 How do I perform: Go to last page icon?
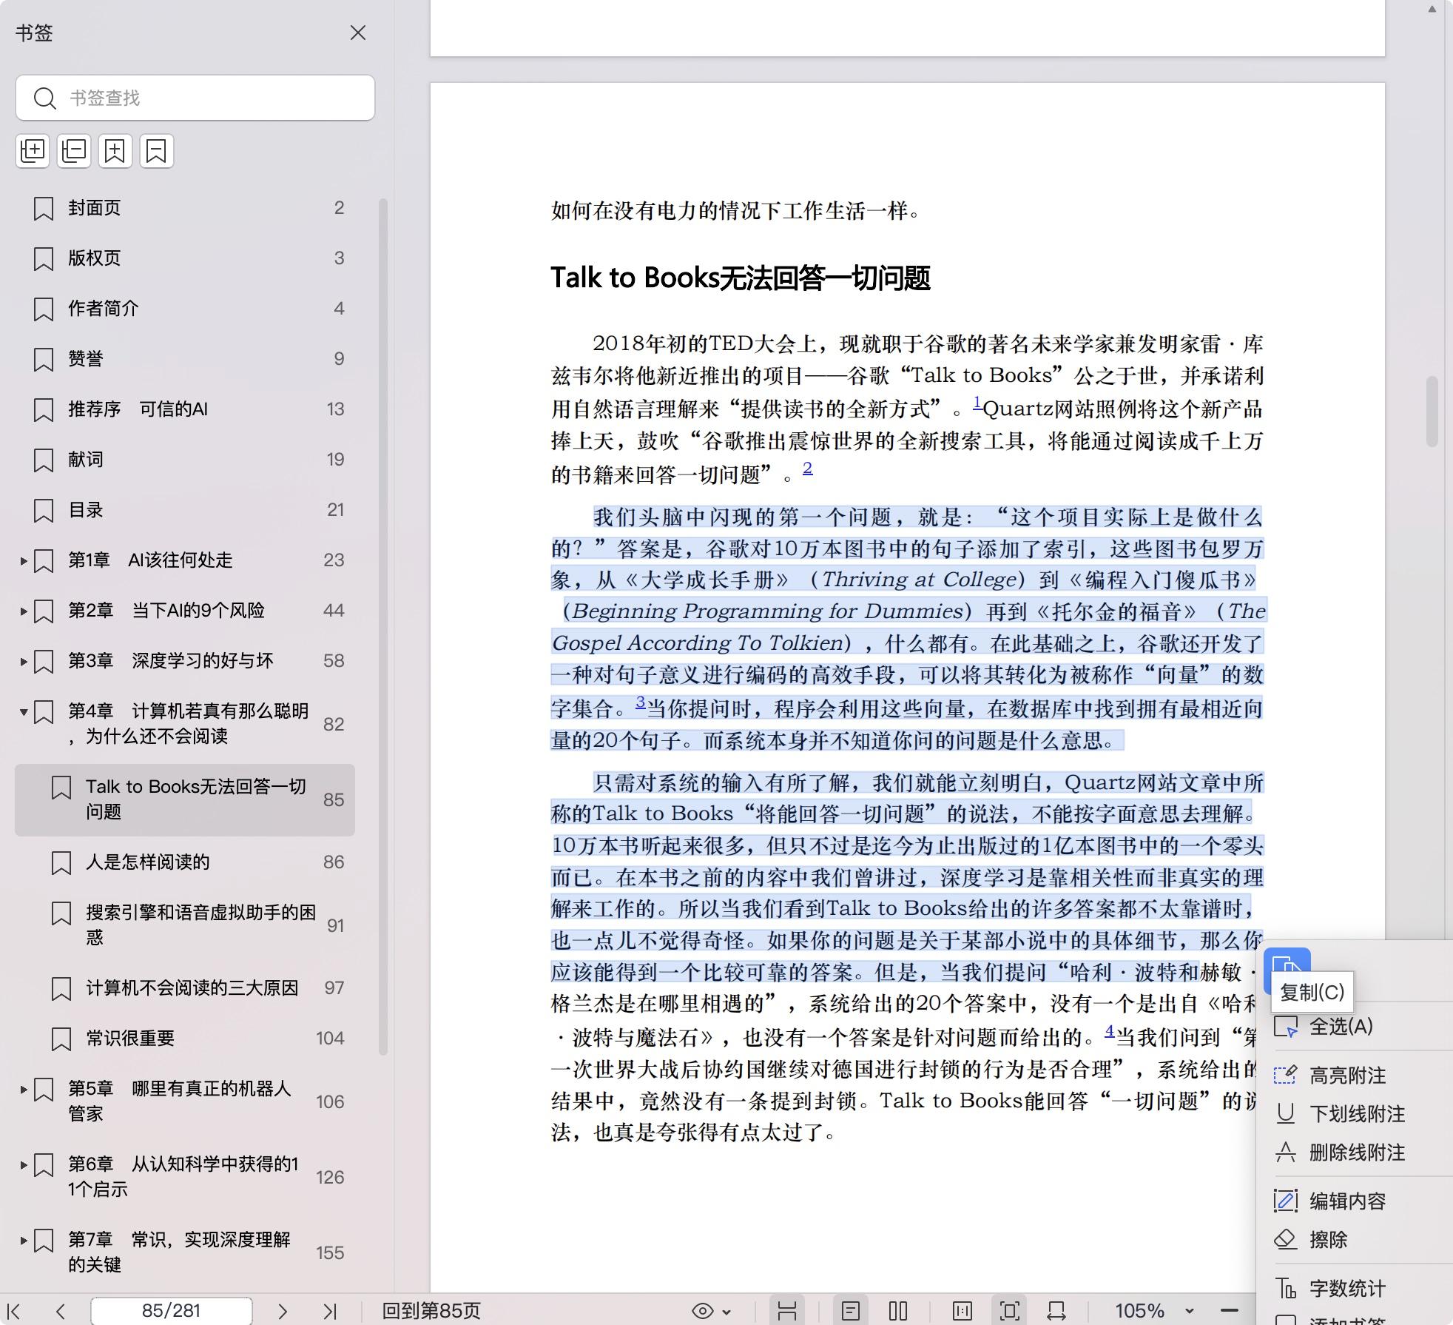(x=330, y=1311)
